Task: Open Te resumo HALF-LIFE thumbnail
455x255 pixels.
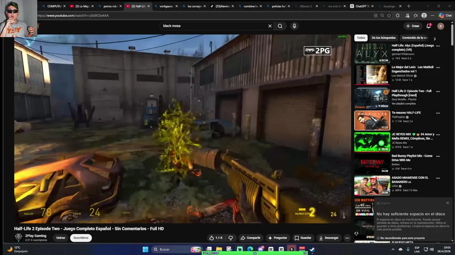Action: [372, 120]
